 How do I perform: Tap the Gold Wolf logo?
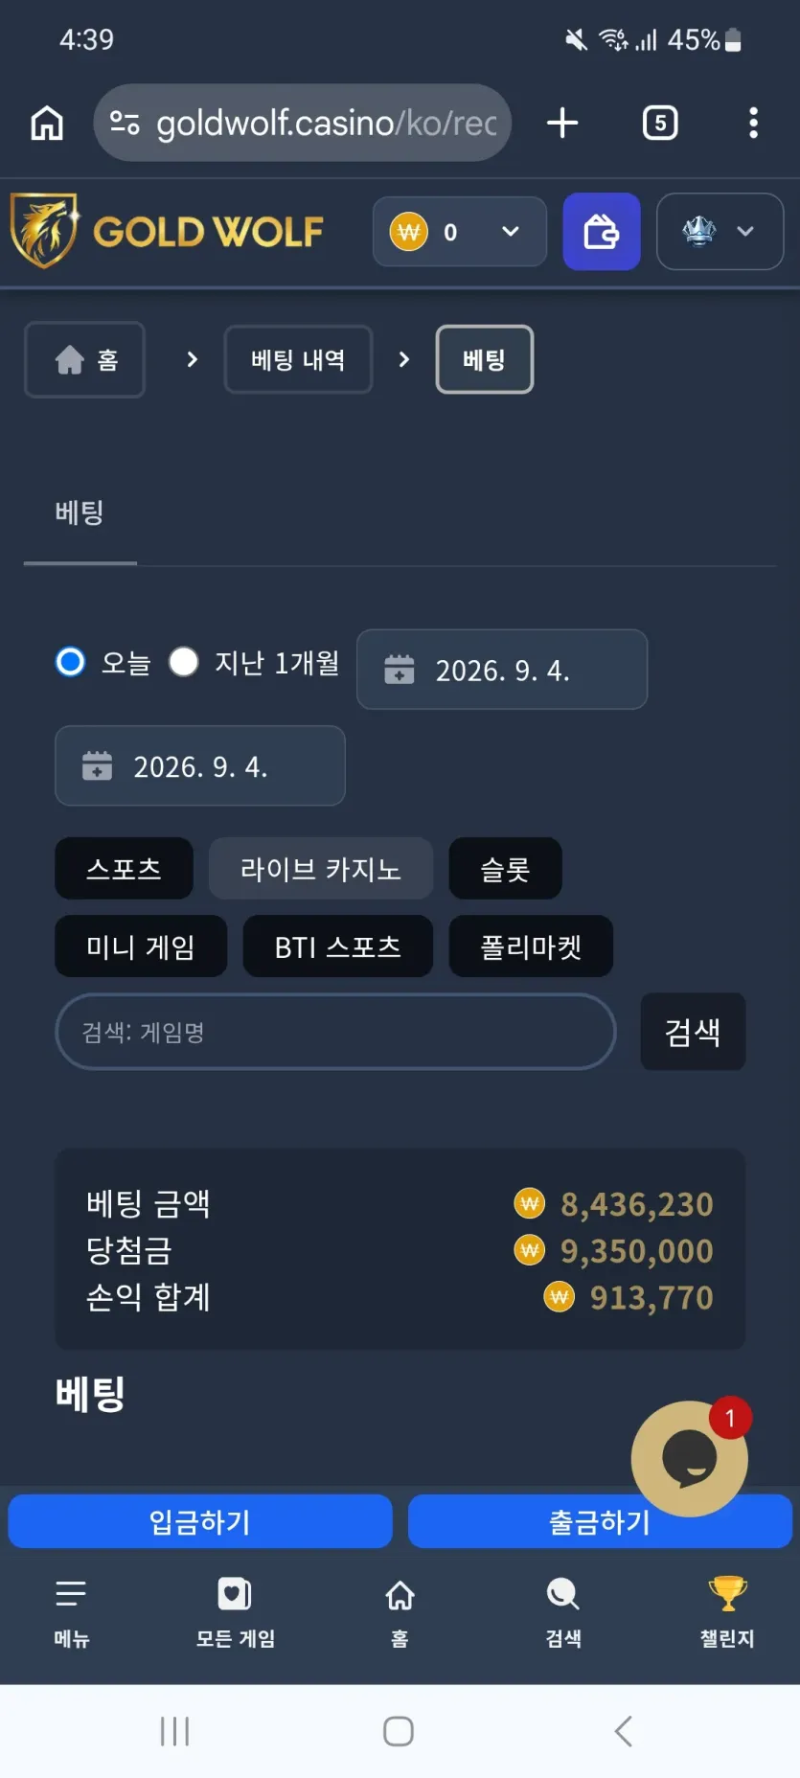tap(167, 231)
